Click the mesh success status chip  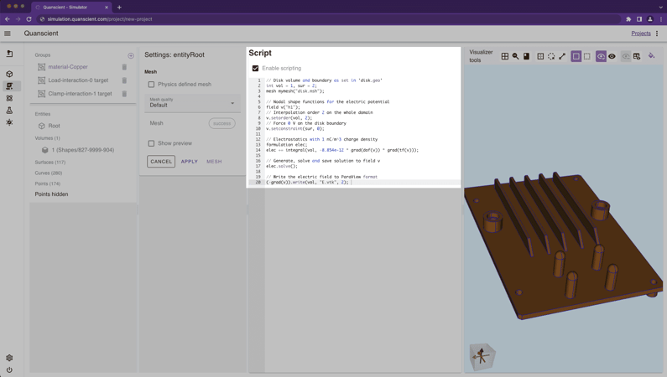[221, 123]
